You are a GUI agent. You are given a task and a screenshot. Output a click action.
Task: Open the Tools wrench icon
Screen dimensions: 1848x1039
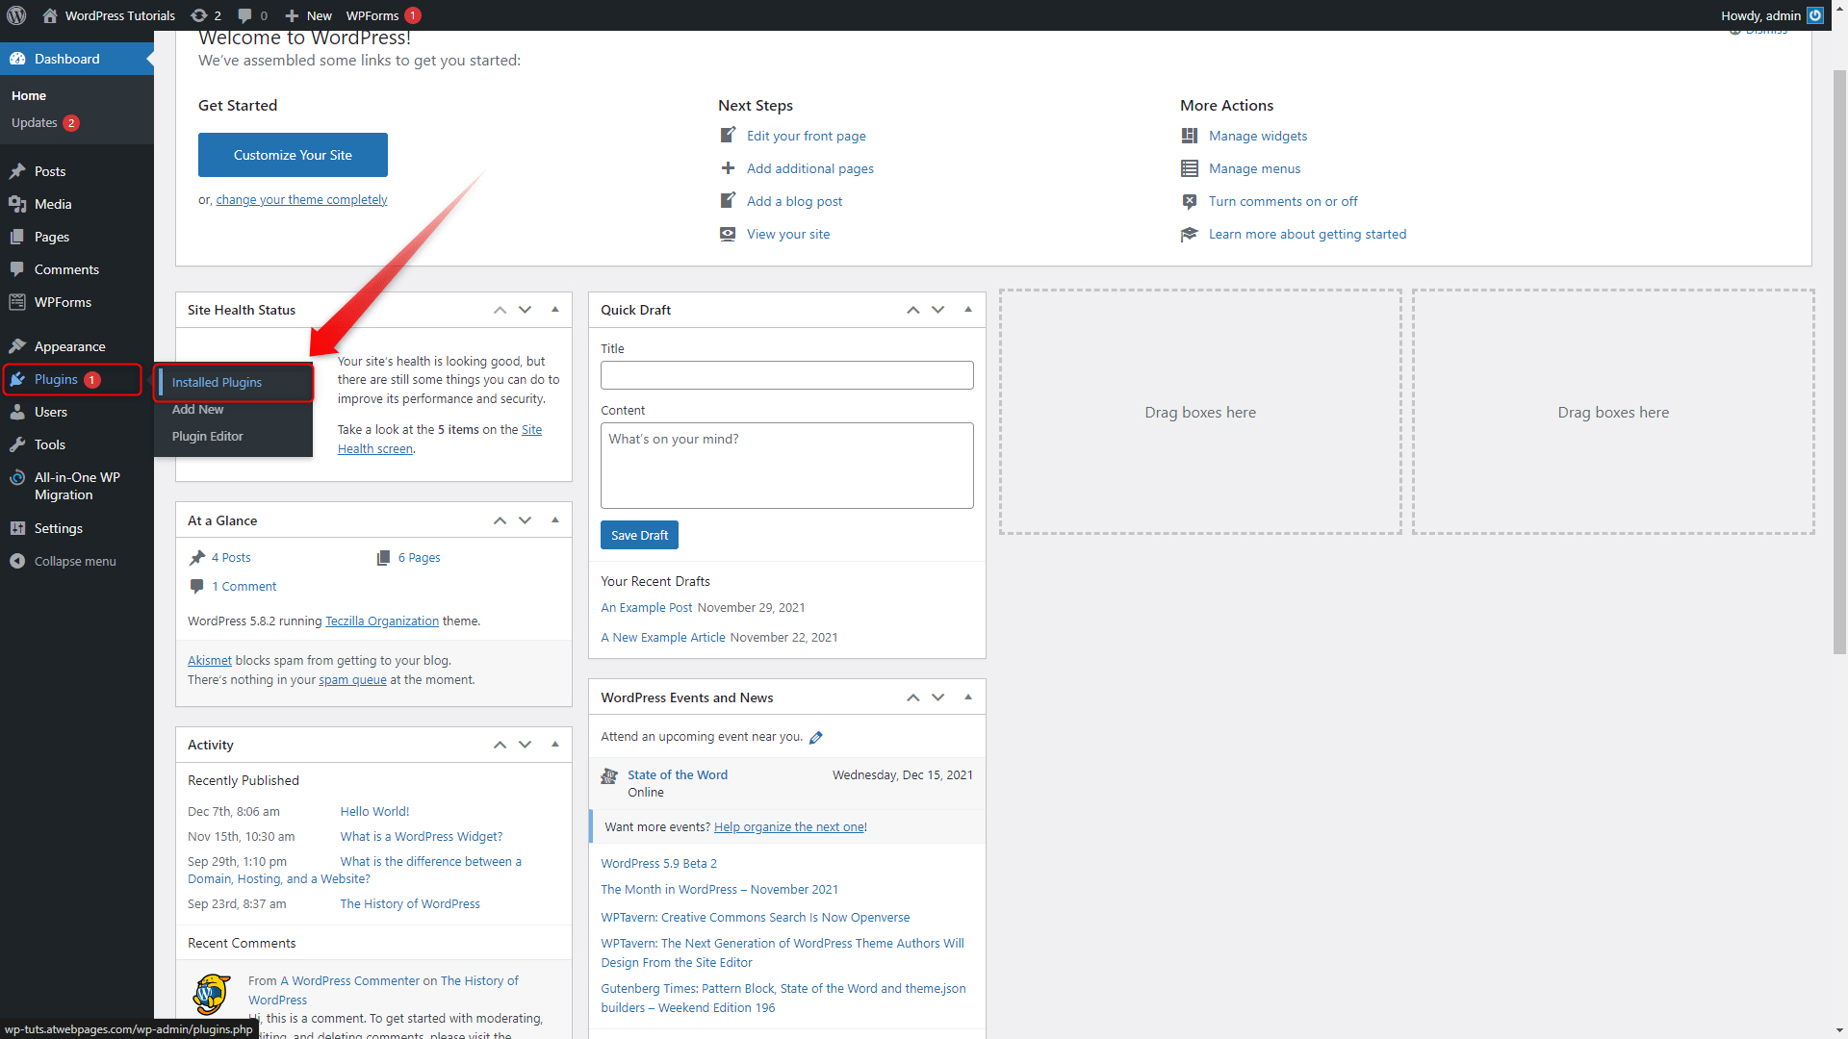point(17,444)
